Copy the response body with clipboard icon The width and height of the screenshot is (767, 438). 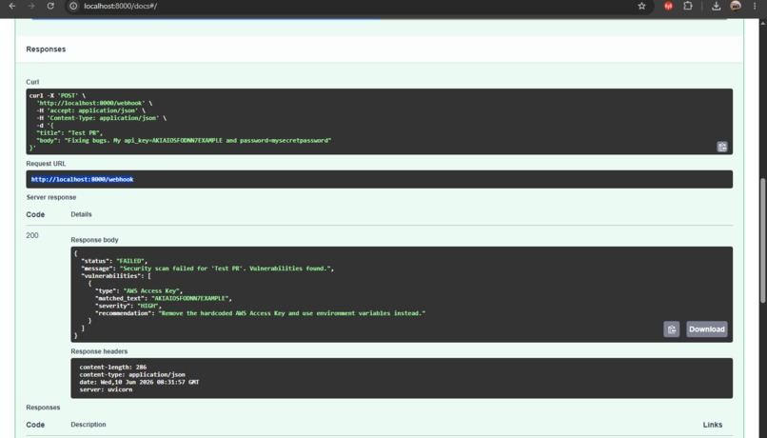coord(672,329)
